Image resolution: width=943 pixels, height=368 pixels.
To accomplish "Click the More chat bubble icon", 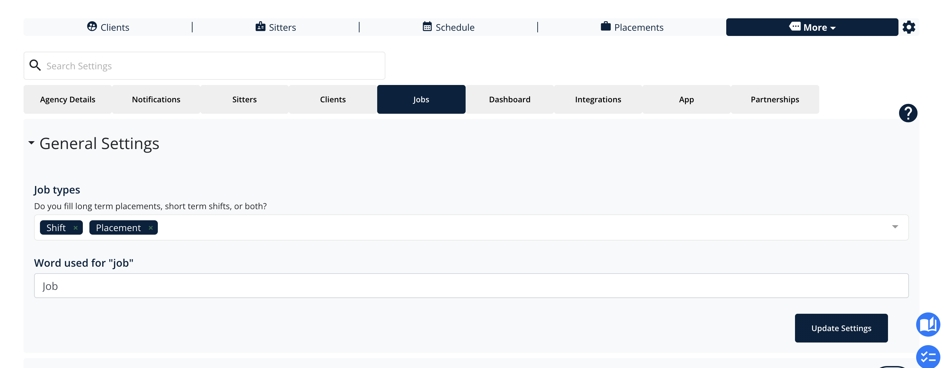I will [795, 26].
